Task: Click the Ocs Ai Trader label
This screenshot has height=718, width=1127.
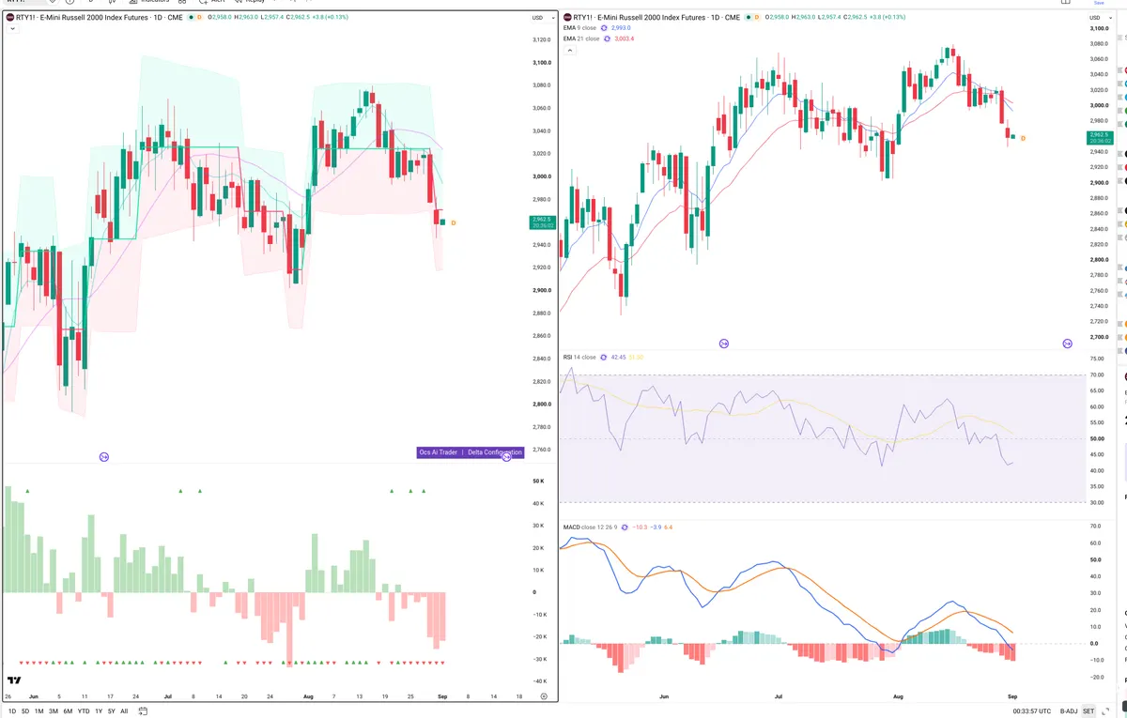Action: pyautogui.click(x=439, y=452)
